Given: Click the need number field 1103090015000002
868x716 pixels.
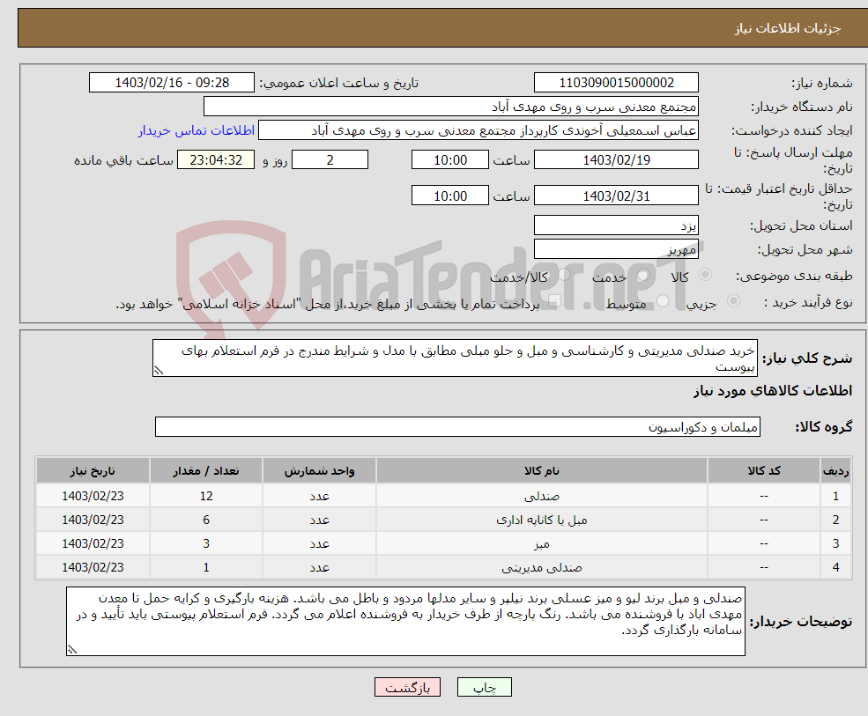Looking at the screenshot, I should (x=616, y=83).
